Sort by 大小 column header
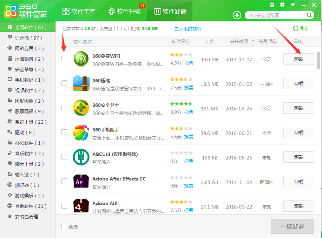Screen dimensions: 322x238 209,42
